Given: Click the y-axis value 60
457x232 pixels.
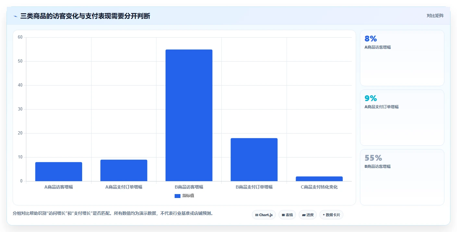Looking at the screenshot, I should click(x=20, y=37).
